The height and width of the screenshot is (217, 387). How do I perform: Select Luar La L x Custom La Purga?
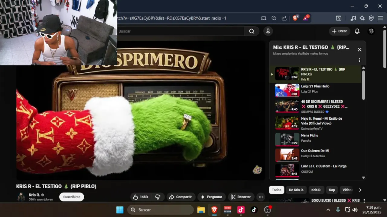pos(316,170)
